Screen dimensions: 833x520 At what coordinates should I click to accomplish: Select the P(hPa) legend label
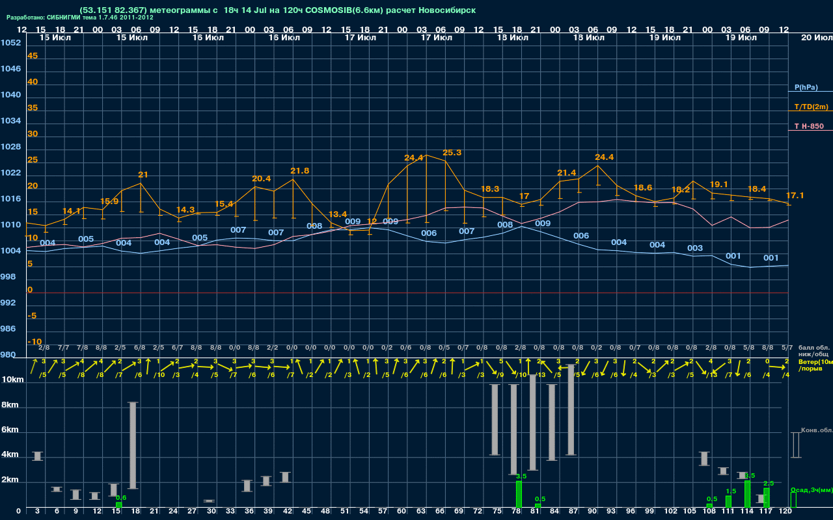tap(806, 87)
